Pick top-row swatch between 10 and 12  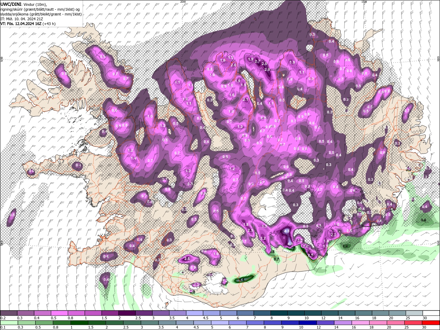coord(312,313)
